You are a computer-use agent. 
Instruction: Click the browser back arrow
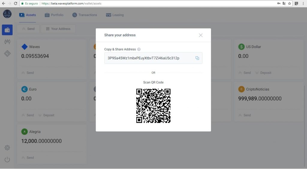click(4, 3)
